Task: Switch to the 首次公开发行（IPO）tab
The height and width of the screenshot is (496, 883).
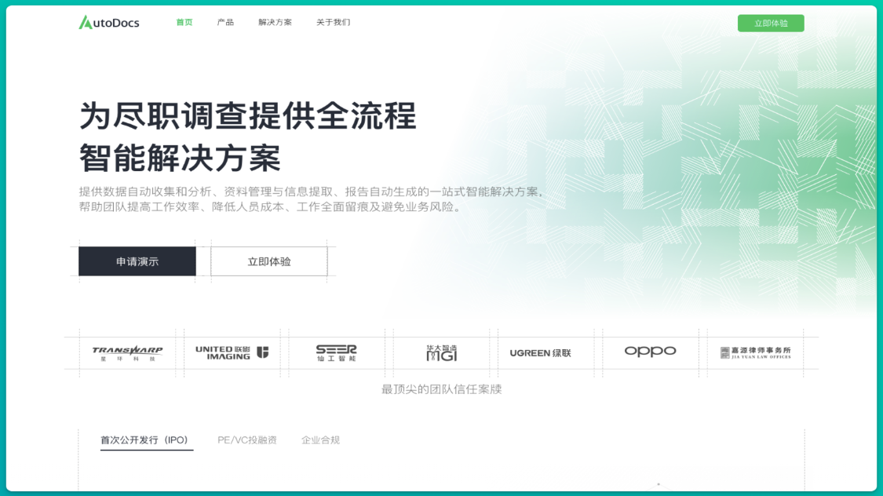Action: point(143,439)
